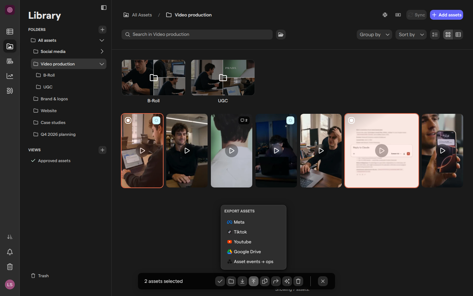Open the B-Roll folder thumbnail
Viewport: 473px width, 296px height.
point(153,78)
